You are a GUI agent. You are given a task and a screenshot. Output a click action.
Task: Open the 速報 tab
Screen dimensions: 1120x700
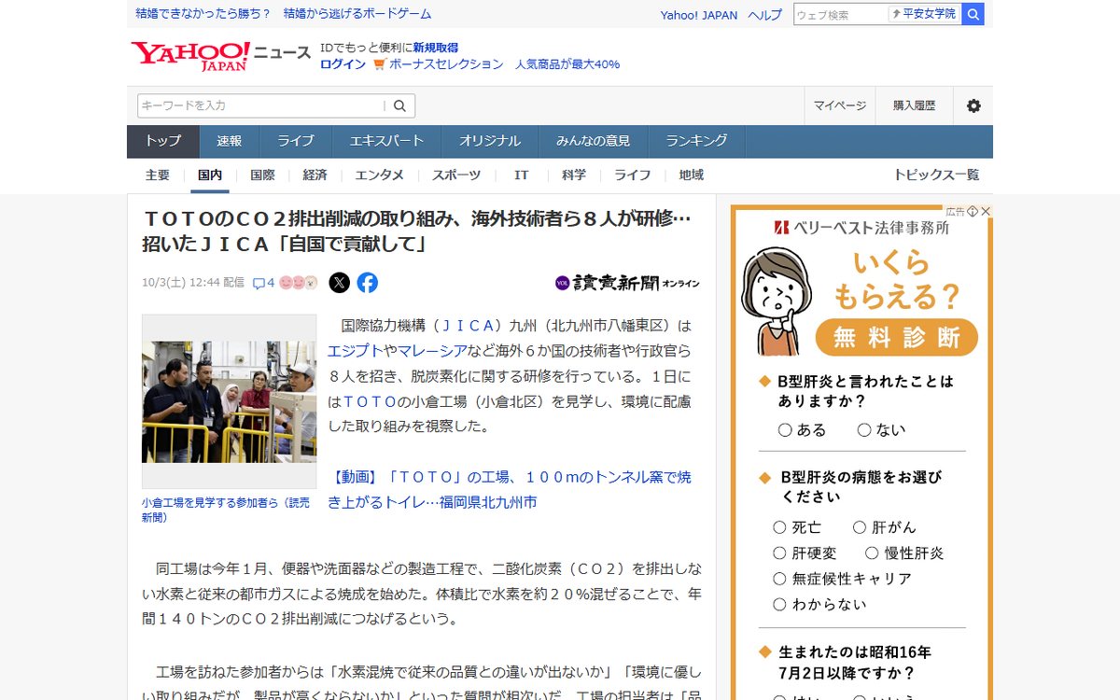point(230,141)
